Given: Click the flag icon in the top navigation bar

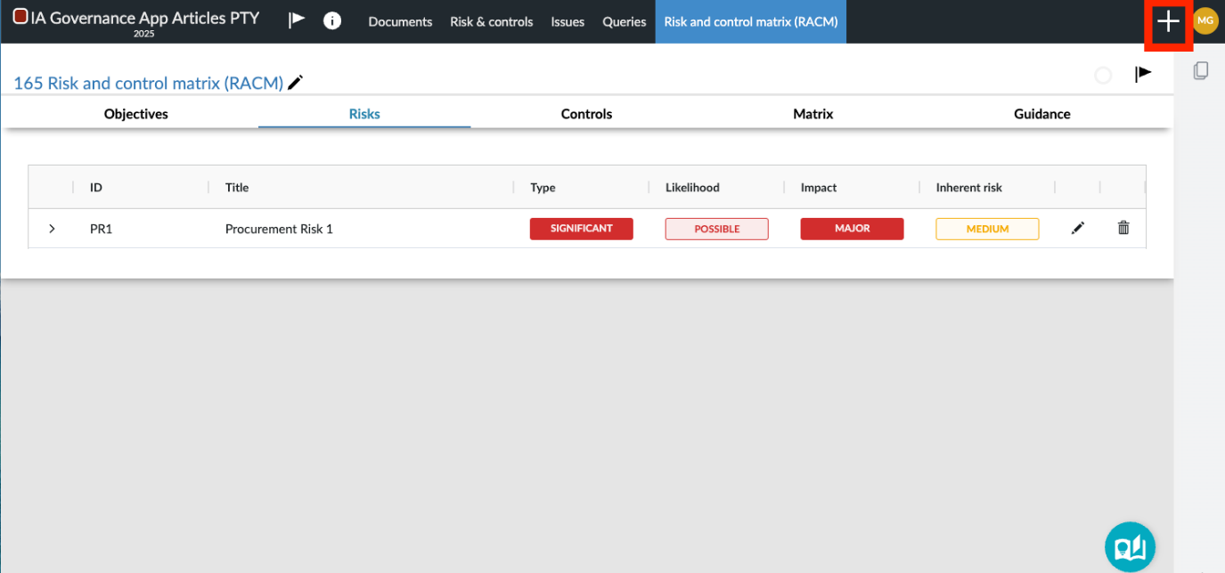Looking at the screenshot, I should (297, 20).
